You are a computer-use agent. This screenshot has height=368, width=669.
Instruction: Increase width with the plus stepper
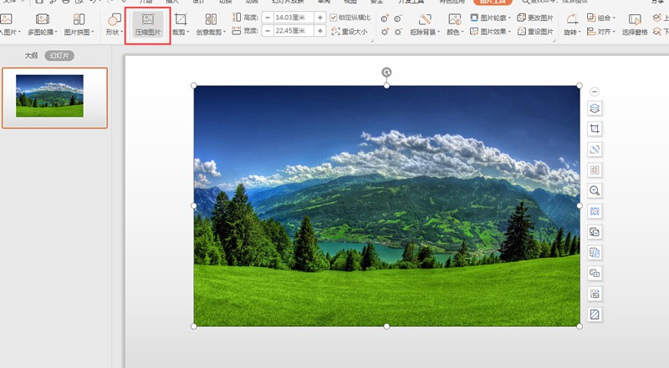pos(320,31)
